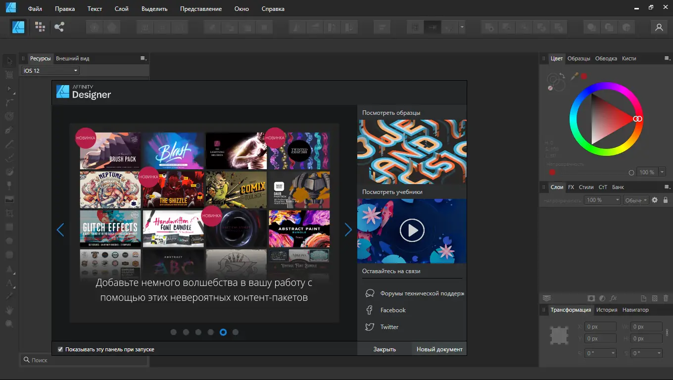Go to the next welcome slide arrow
673x380 pixels.
click(x=348, y=230)
